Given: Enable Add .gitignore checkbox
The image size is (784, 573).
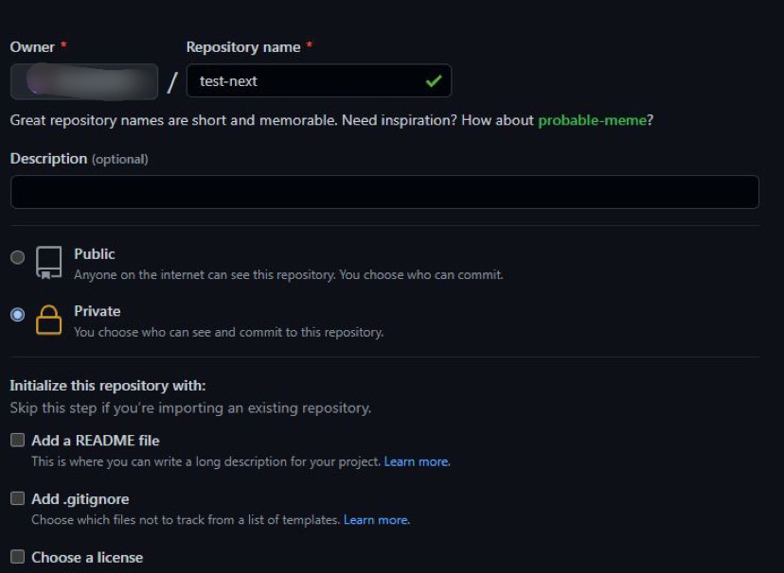Looking at the screenshot, I should click(x=17, y=498).
